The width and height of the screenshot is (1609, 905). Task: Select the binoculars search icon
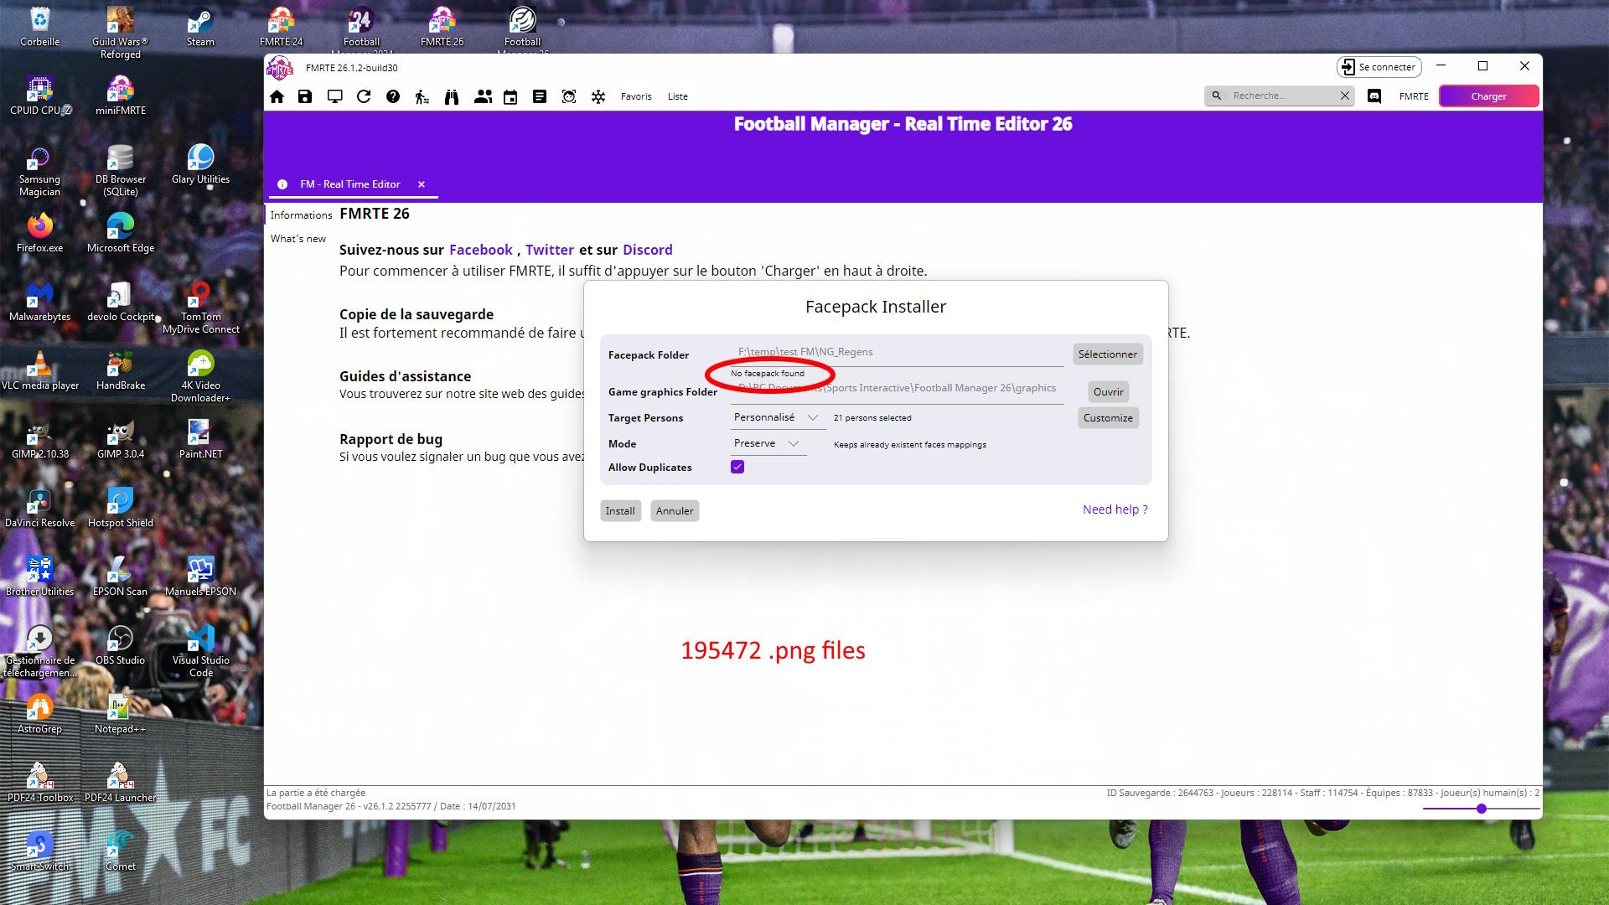click(451, 96)
